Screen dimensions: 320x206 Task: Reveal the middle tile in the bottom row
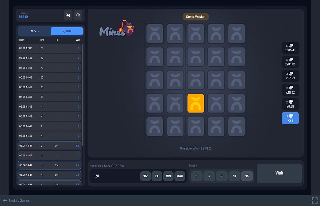[196, 127]
